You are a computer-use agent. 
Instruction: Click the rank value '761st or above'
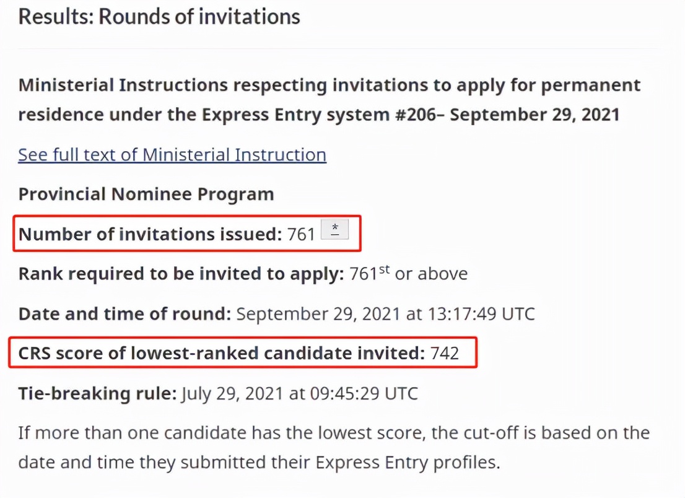pos(409,274)
